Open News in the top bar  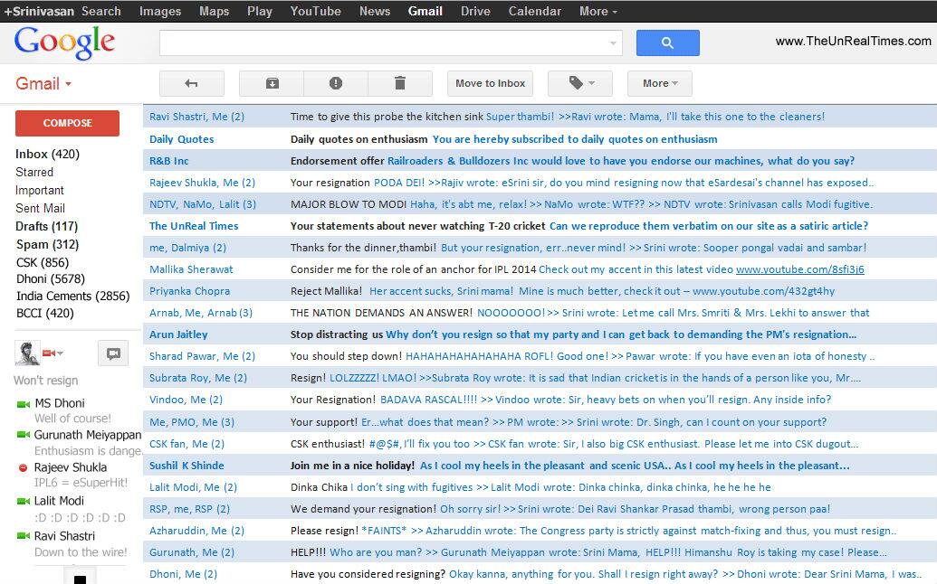[375, 12]
